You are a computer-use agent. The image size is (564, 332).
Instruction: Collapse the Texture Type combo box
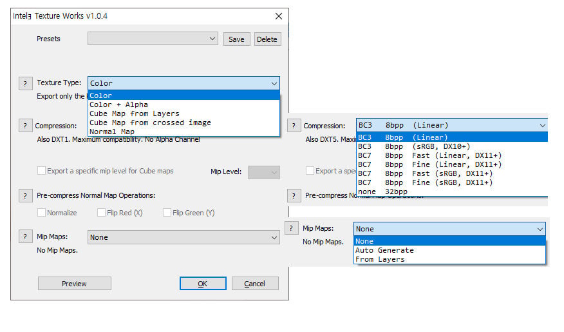[183, 83]
